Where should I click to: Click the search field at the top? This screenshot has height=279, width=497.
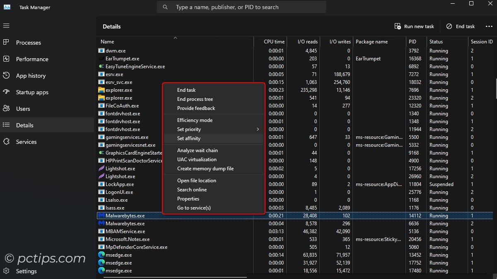(x=241, y=7)
